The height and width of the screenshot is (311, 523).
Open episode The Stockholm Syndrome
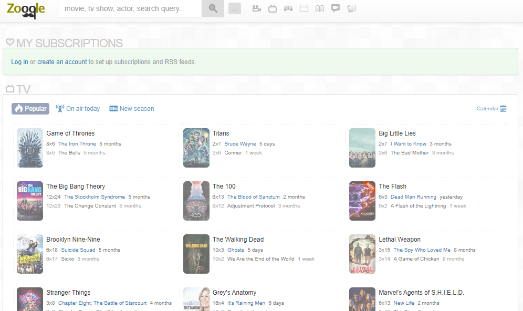point(95,197)
